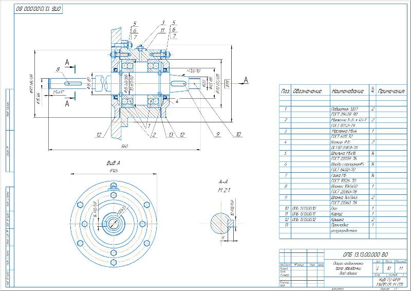Click the "560" overall length dimension
The height and width of the screenshot is (291, 411).
[124, 147]
